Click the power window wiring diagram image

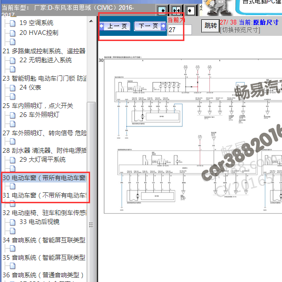tap(192, 135)
